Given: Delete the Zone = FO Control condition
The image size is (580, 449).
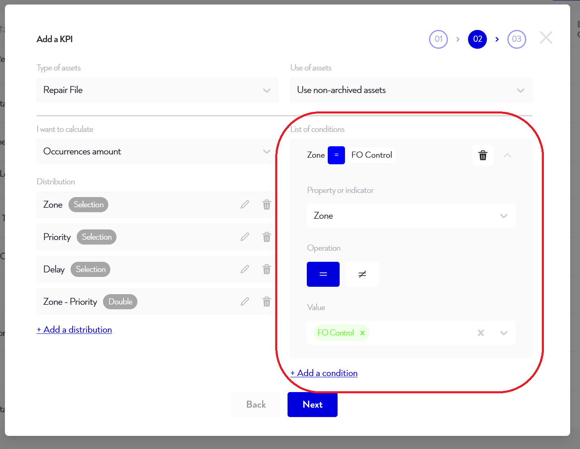Looking at the screenshot, I should 483,155.
